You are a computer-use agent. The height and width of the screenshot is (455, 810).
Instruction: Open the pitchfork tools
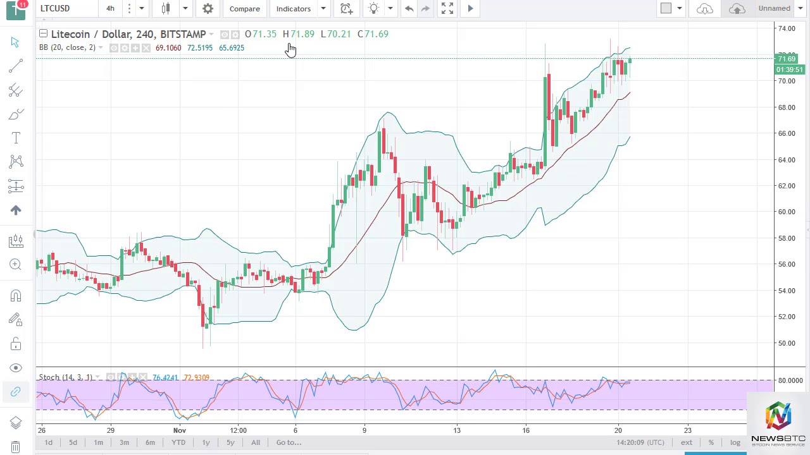coord(16,90)
